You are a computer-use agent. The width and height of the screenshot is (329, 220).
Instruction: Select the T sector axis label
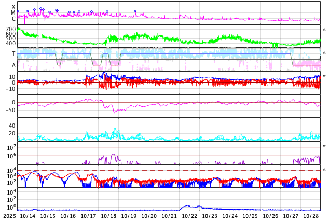pos(13,53)
